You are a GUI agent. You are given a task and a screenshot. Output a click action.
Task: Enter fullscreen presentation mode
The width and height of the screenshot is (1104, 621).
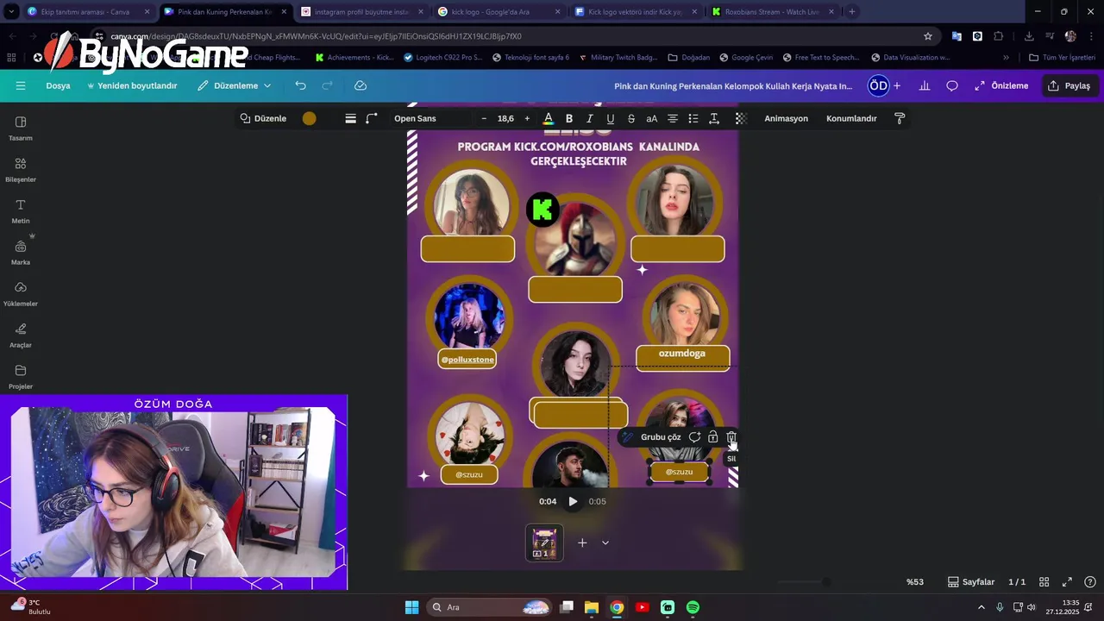tap(1067, 582)
